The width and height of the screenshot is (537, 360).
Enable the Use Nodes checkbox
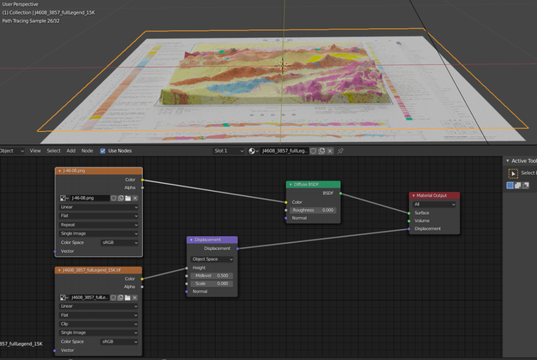click(x=103, y=151)
